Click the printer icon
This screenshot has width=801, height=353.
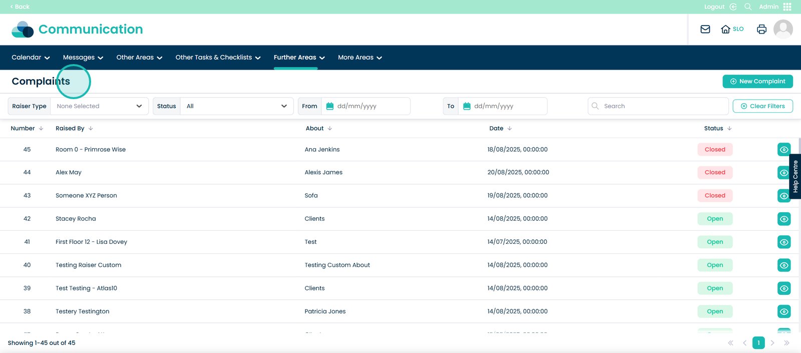[761, 29]
